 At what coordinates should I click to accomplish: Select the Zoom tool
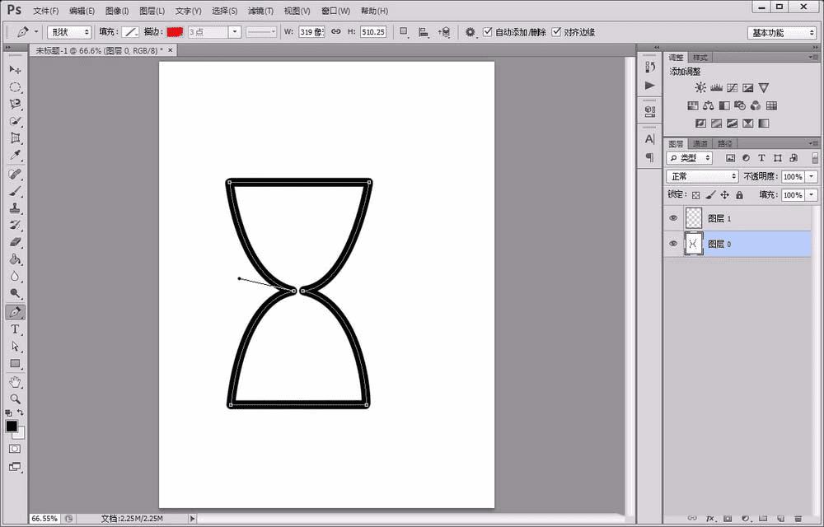point(15,399)
